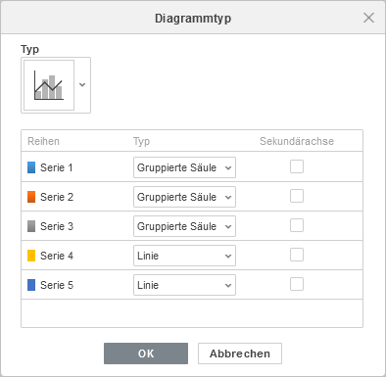Enable secondary axis for Serie 2
This screenshot has height=377, width=386.
(x=297, y=196)
